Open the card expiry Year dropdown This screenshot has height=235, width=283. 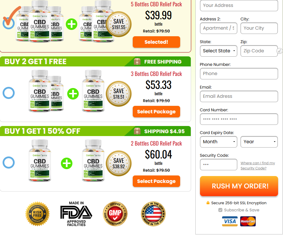(259, 142)
